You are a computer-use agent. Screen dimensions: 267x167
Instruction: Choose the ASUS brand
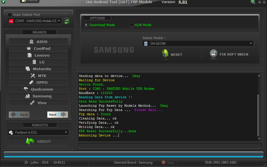coord(38,42)
